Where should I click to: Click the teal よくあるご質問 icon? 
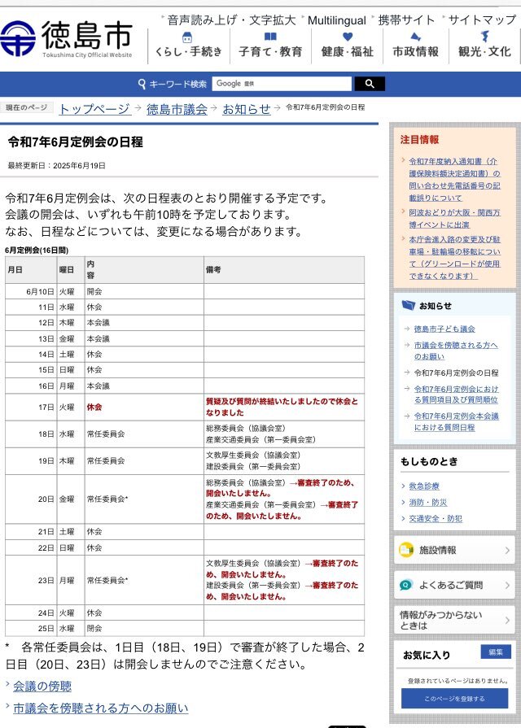(406, 585)
